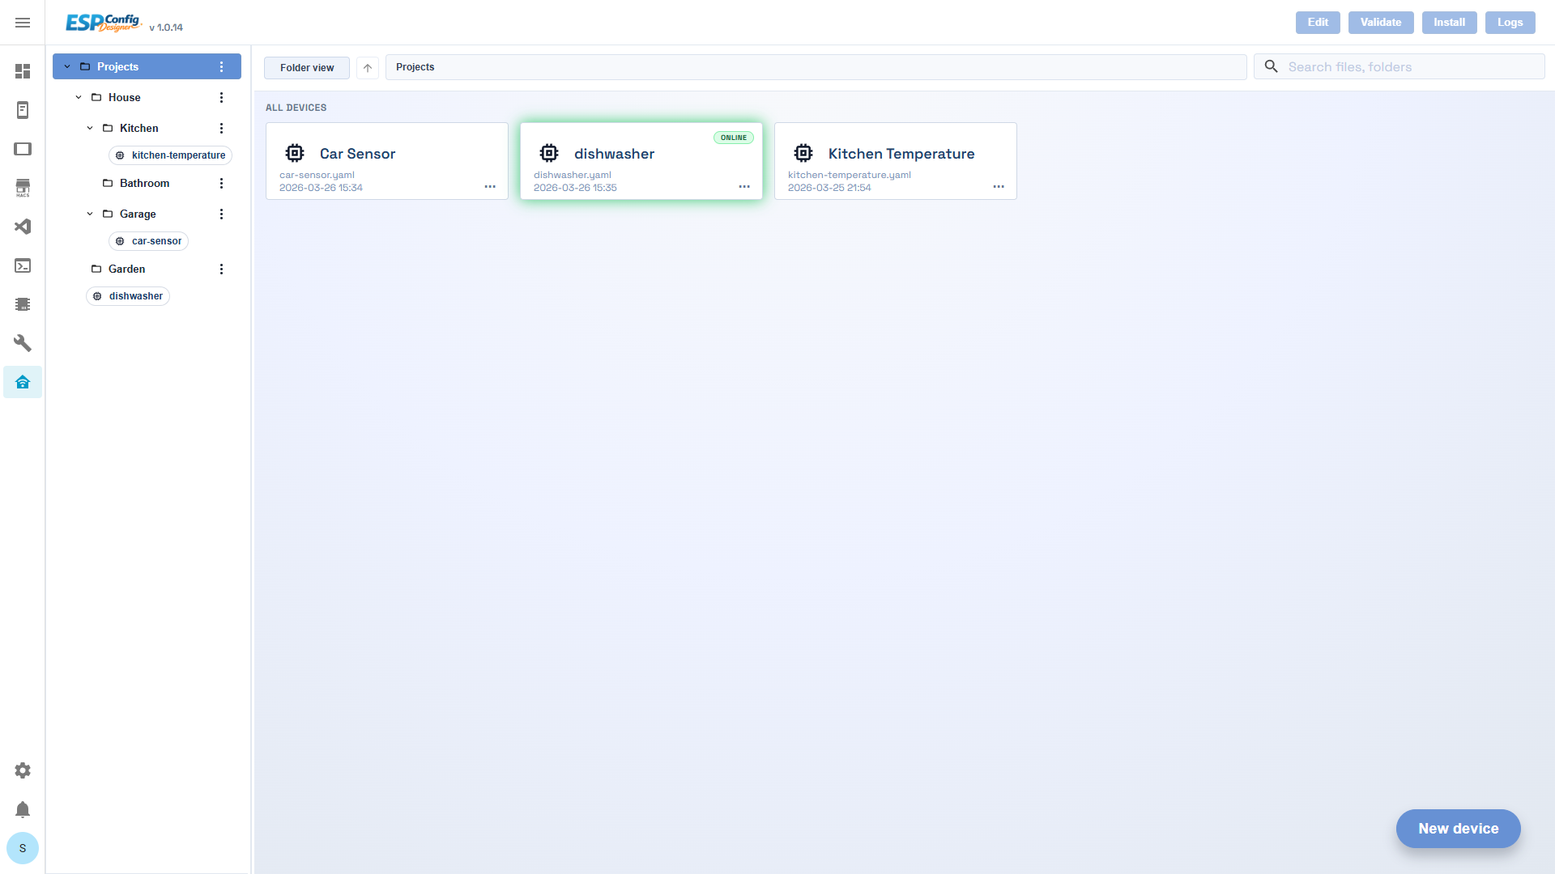Open the terminal icon in sidebar
The width and height of the screenshot is (1555, 874).
coord(23,265)
